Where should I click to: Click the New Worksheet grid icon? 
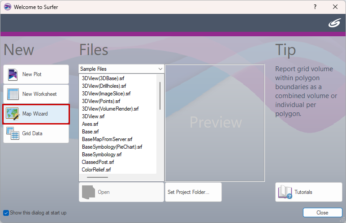point(13,94)
